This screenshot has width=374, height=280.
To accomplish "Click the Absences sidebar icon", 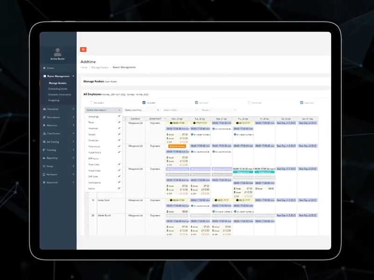I will coord(44,125).
